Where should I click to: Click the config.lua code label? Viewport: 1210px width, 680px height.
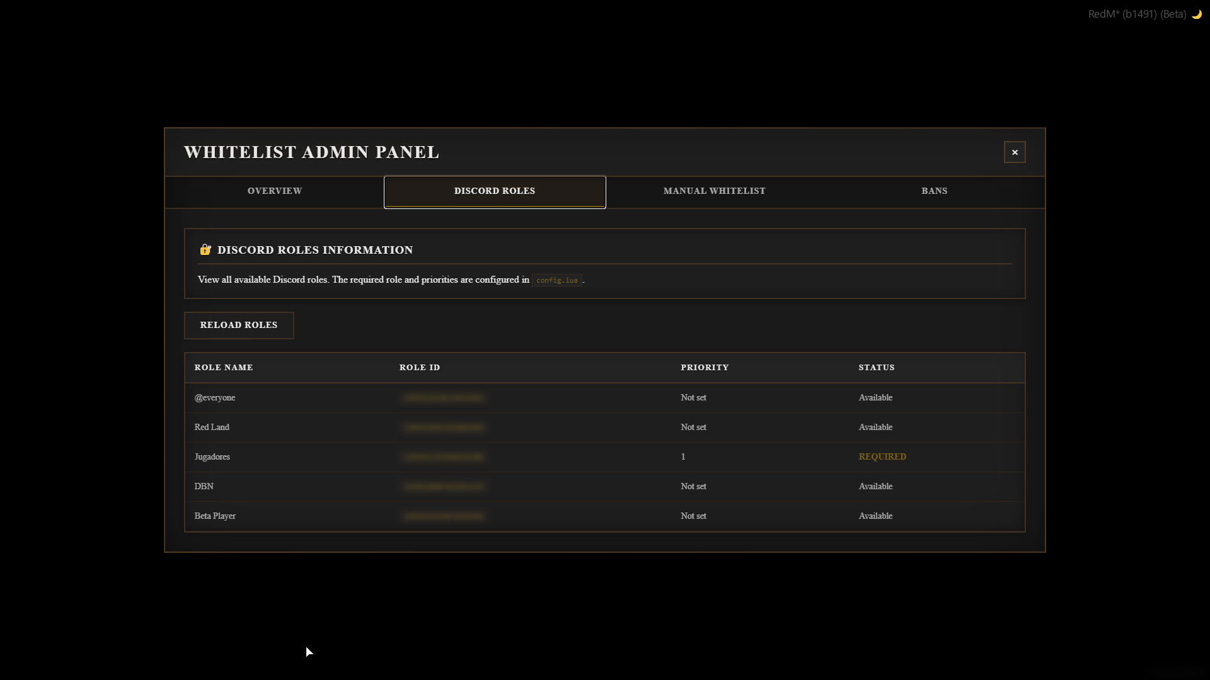[557, 280]
